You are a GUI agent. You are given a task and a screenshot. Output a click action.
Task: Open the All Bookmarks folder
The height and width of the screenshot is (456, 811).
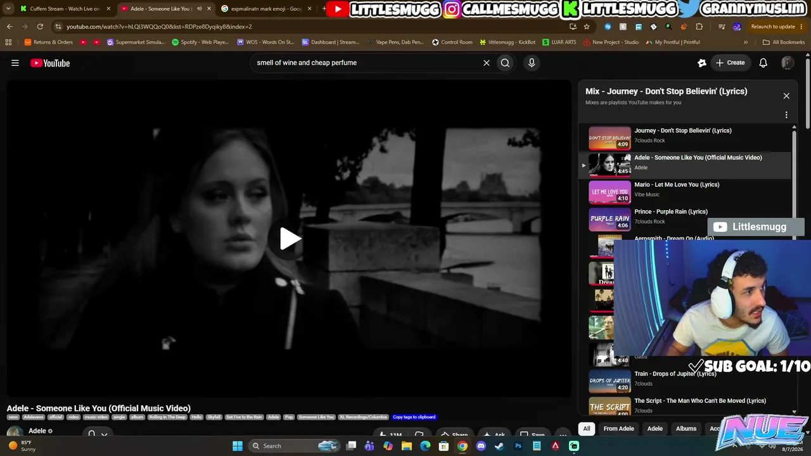[x=784, y=42]
